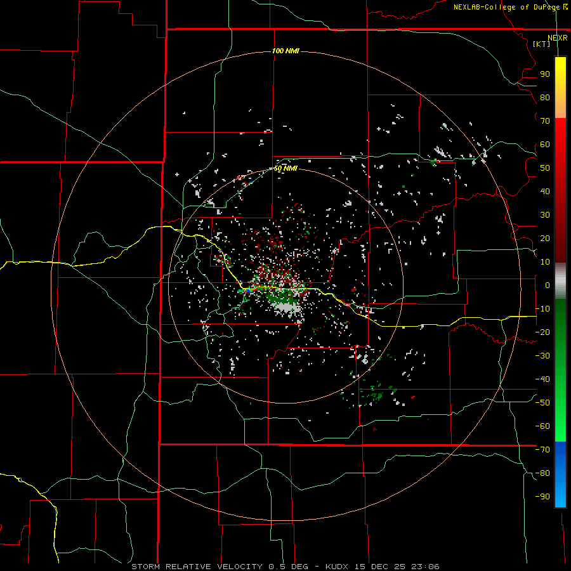Click the "50" value on velocity scale
The image size is (571, 571).
click(x=545, y=168)
